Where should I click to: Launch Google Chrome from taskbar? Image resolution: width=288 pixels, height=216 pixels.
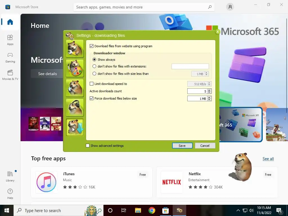click(152, 210)
